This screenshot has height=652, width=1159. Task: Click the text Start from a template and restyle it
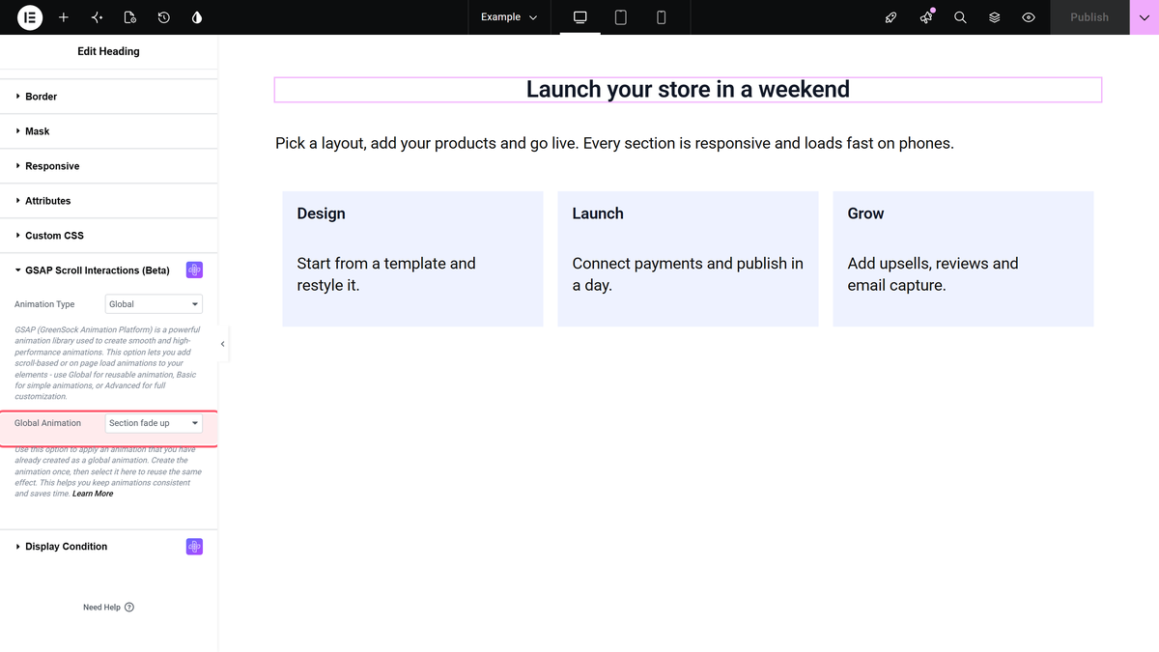coord(386,274)
